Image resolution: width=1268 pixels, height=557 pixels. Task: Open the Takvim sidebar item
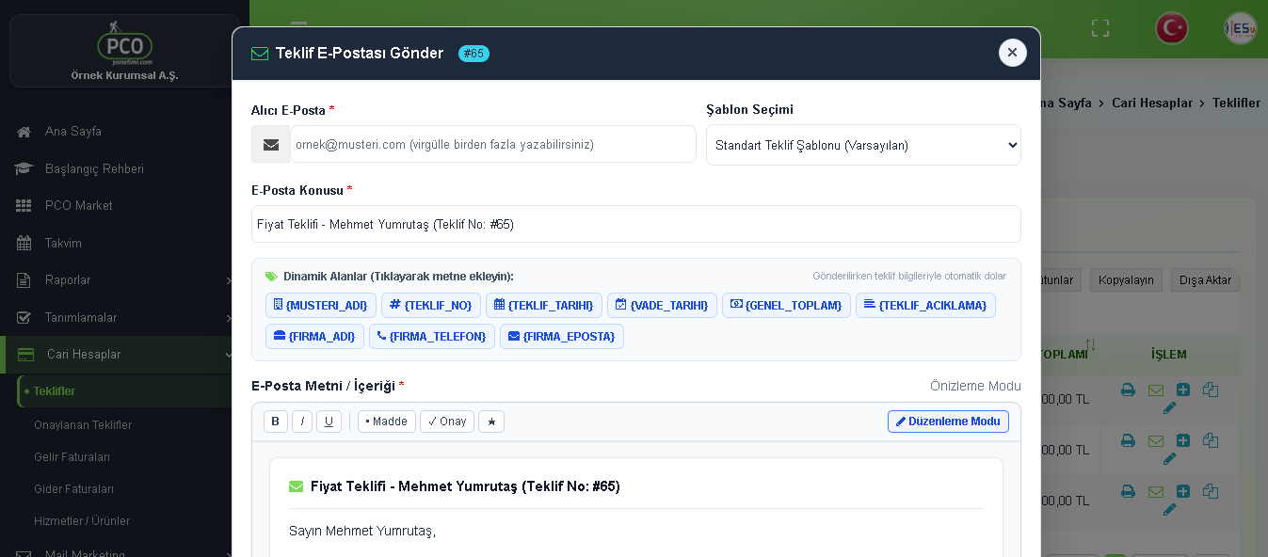63,243
